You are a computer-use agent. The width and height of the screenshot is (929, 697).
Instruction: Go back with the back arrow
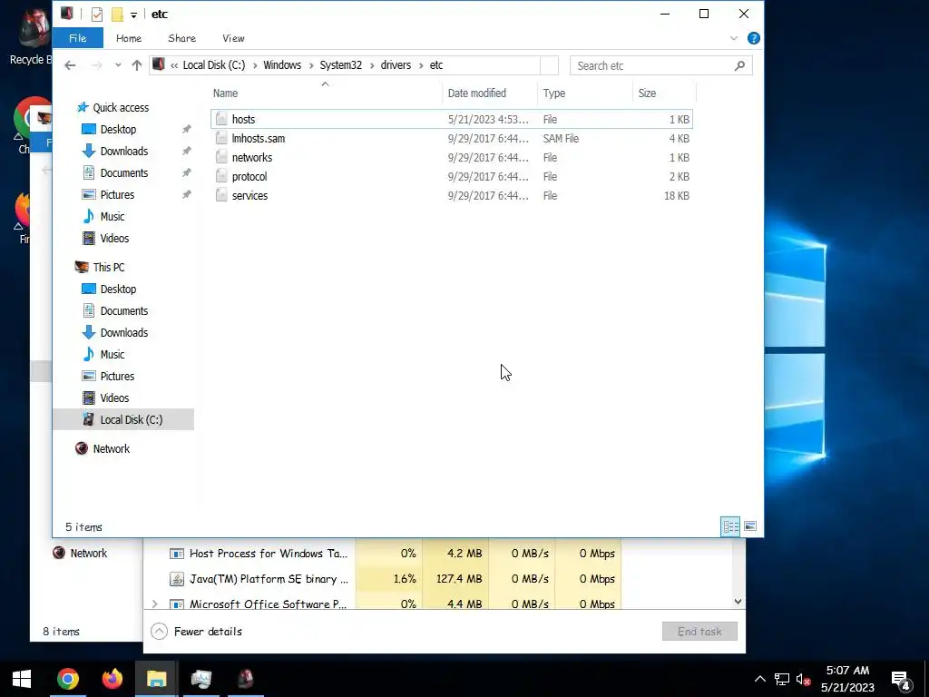point(70,65)
